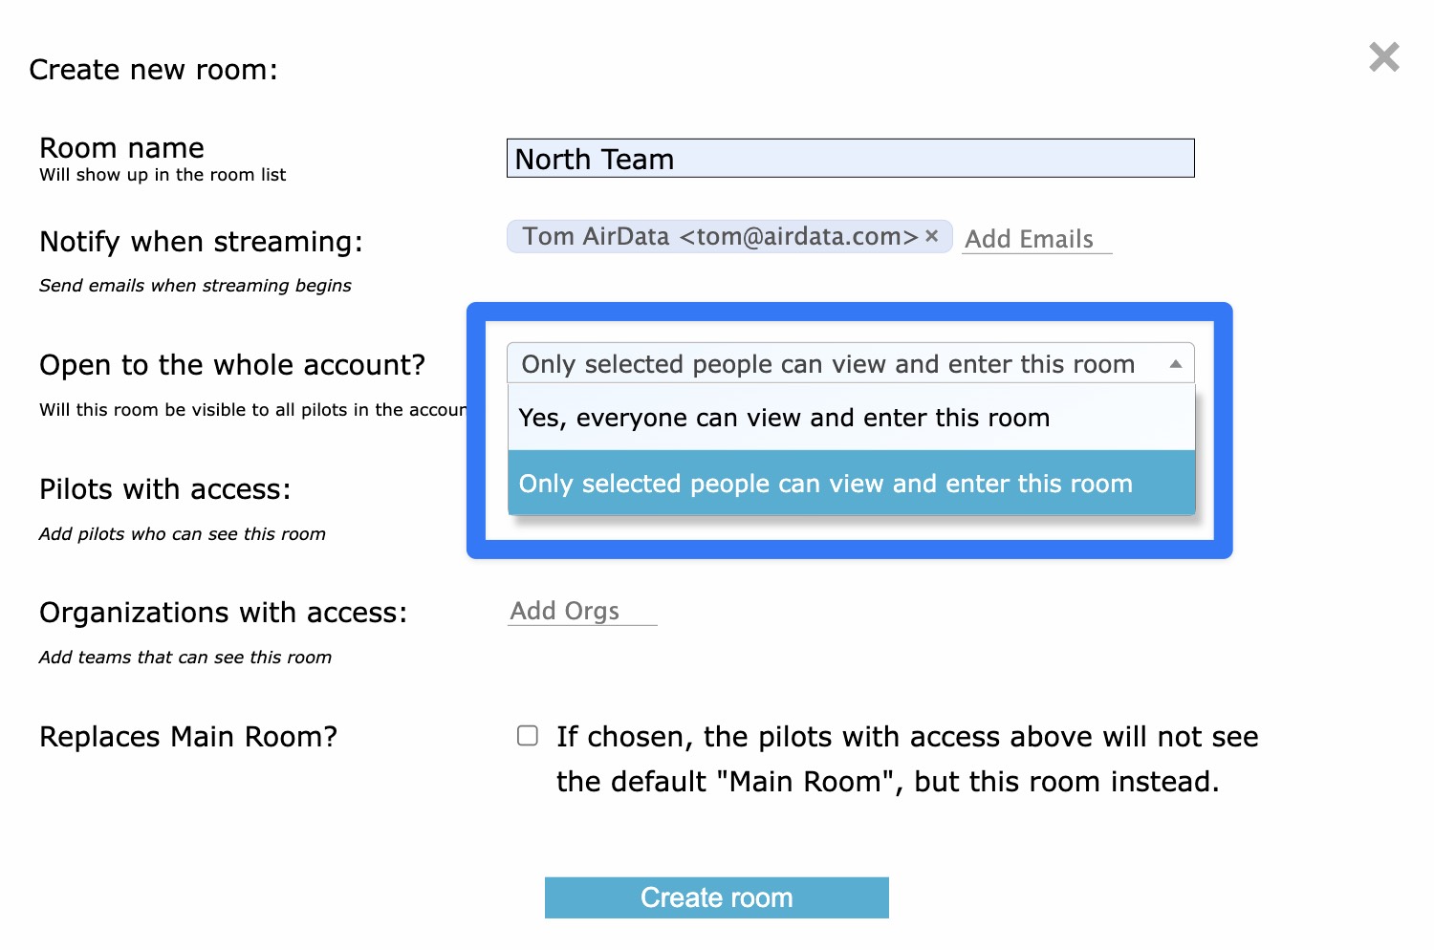The width and height of the screenshot is (1434, 950).
Task: Select the Tom AirData email tag
Action: (x=719, y=236)
